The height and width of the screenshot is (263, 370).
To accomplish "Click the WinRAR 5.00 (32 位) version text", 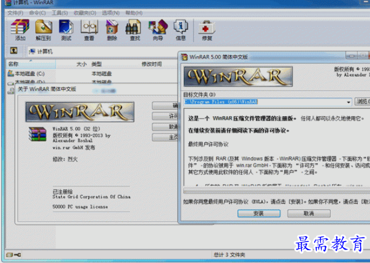I will (x=76, y=128).
